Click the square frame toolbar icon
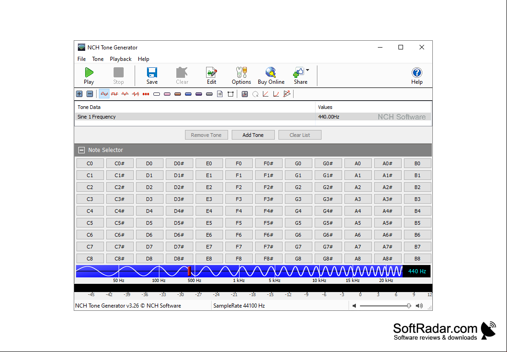 pyautogui.click(x=230, y=94)
